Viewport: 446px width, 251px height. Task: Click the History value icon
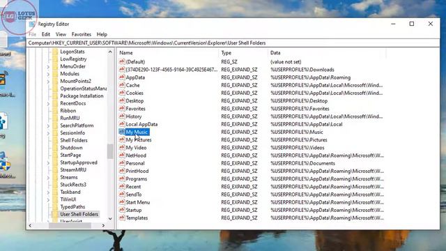click(x=122, y=116)
